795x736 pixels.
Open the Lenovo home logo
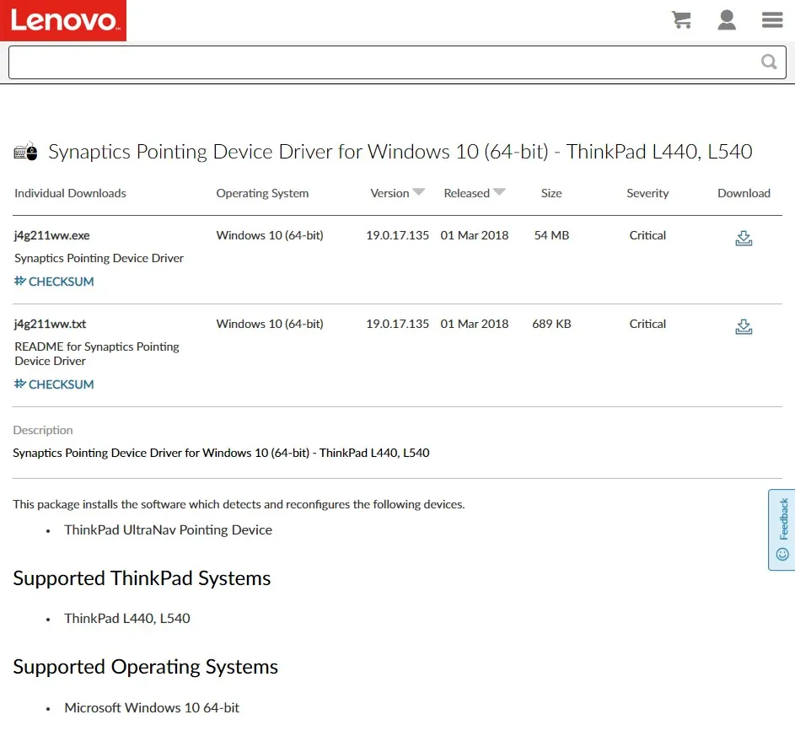click(x=63, y=20)
